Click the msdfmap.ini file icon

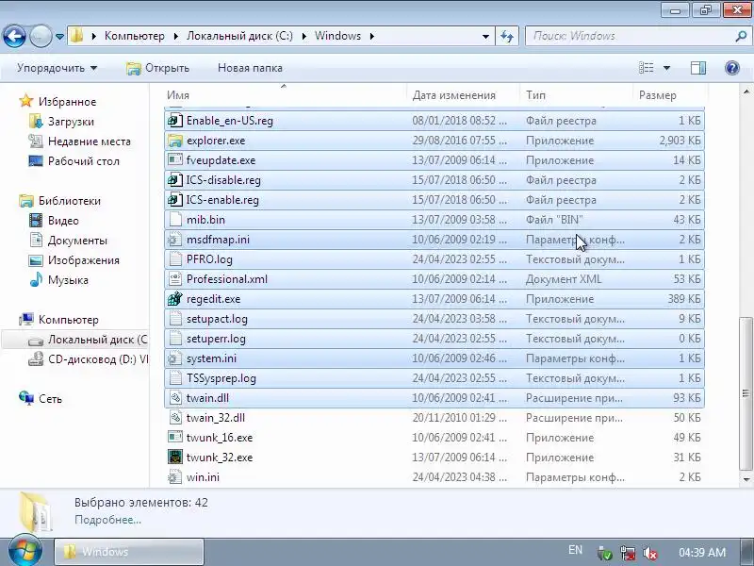tap(175, 240)
